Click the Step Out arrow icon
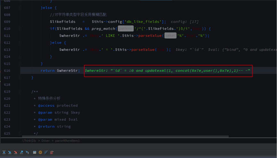 pos(21,153)
